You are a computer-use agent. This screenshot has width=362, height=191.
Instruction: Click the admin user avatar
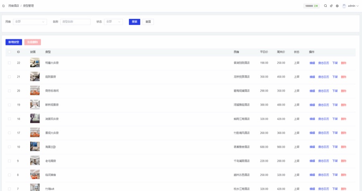click(344, 6)
